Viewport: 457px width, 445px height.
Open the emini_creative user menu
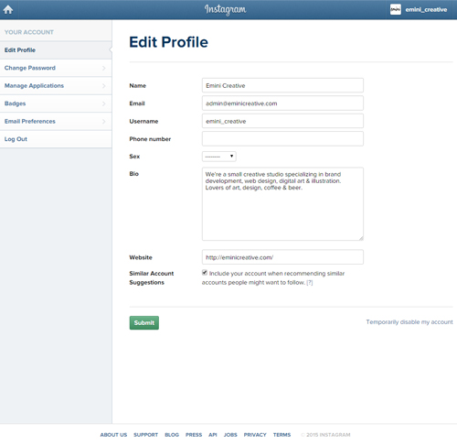426,9
